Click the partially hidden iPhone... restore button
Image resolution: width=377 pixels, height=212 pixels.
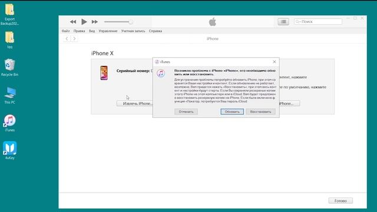coord(289,104)
